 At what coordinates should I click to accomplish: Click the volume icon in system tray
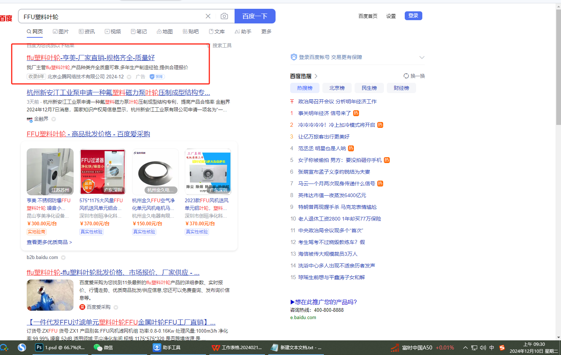[483, 348]
